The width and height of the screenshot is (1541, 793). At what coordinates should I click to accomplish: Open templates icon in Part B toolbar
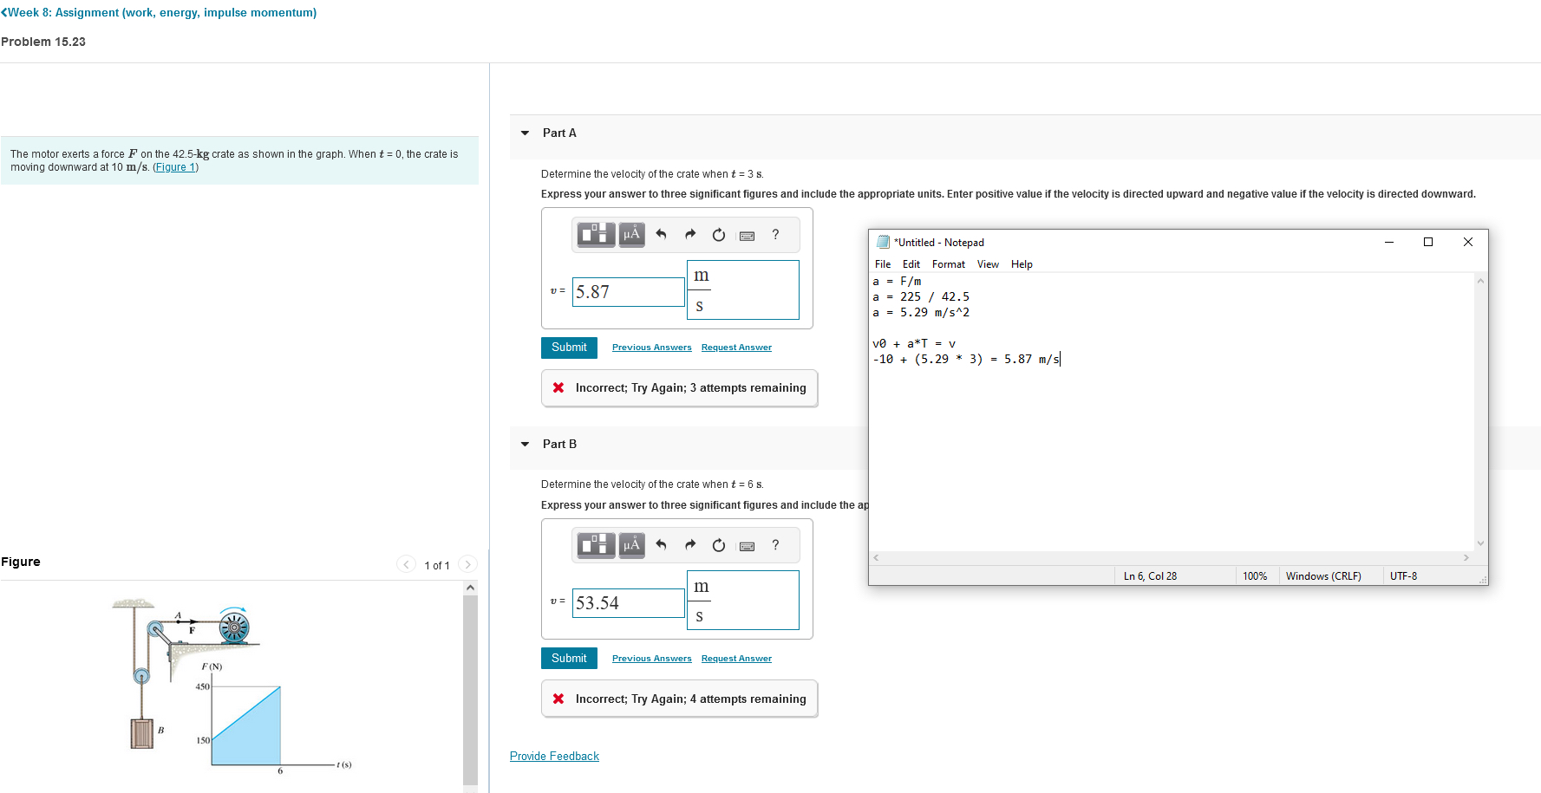coord(596,544)
